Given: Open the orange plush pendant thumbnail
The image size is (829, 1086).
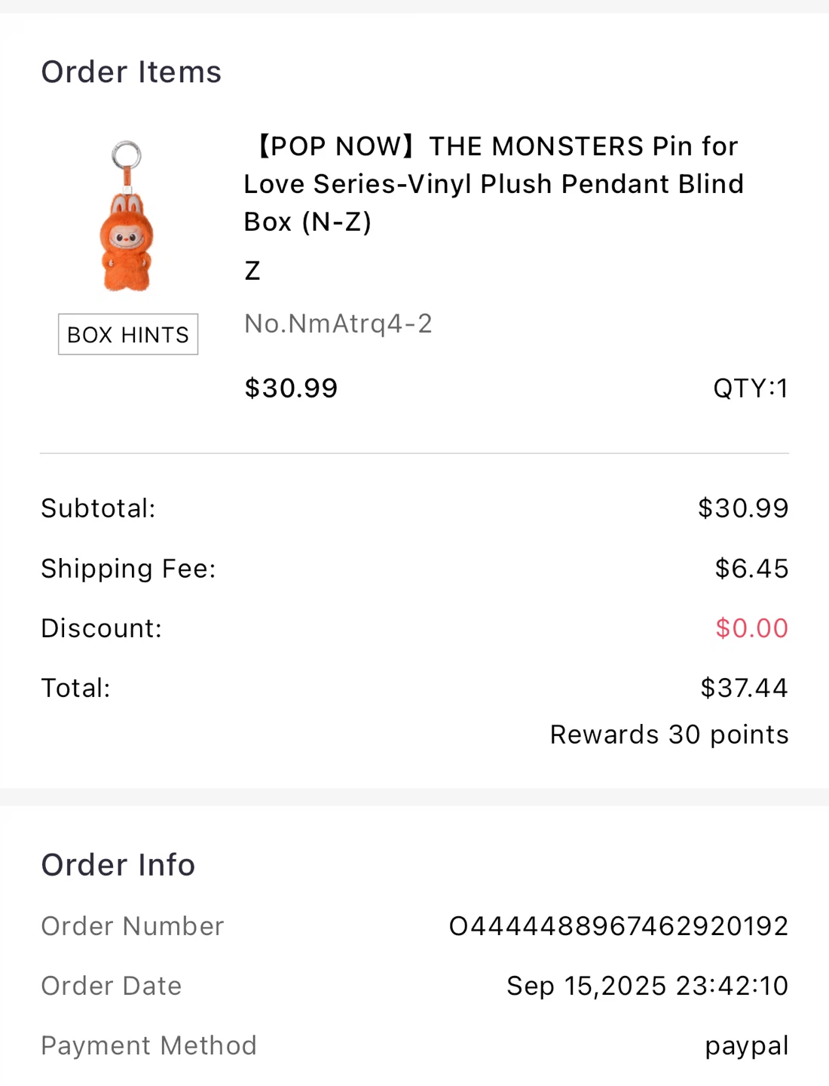Looking at the screenshot, I should (x=127, y=216).
